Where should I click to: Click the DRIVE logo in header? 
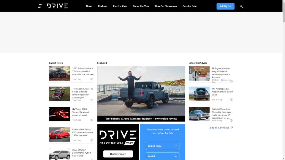pos(57,6)
